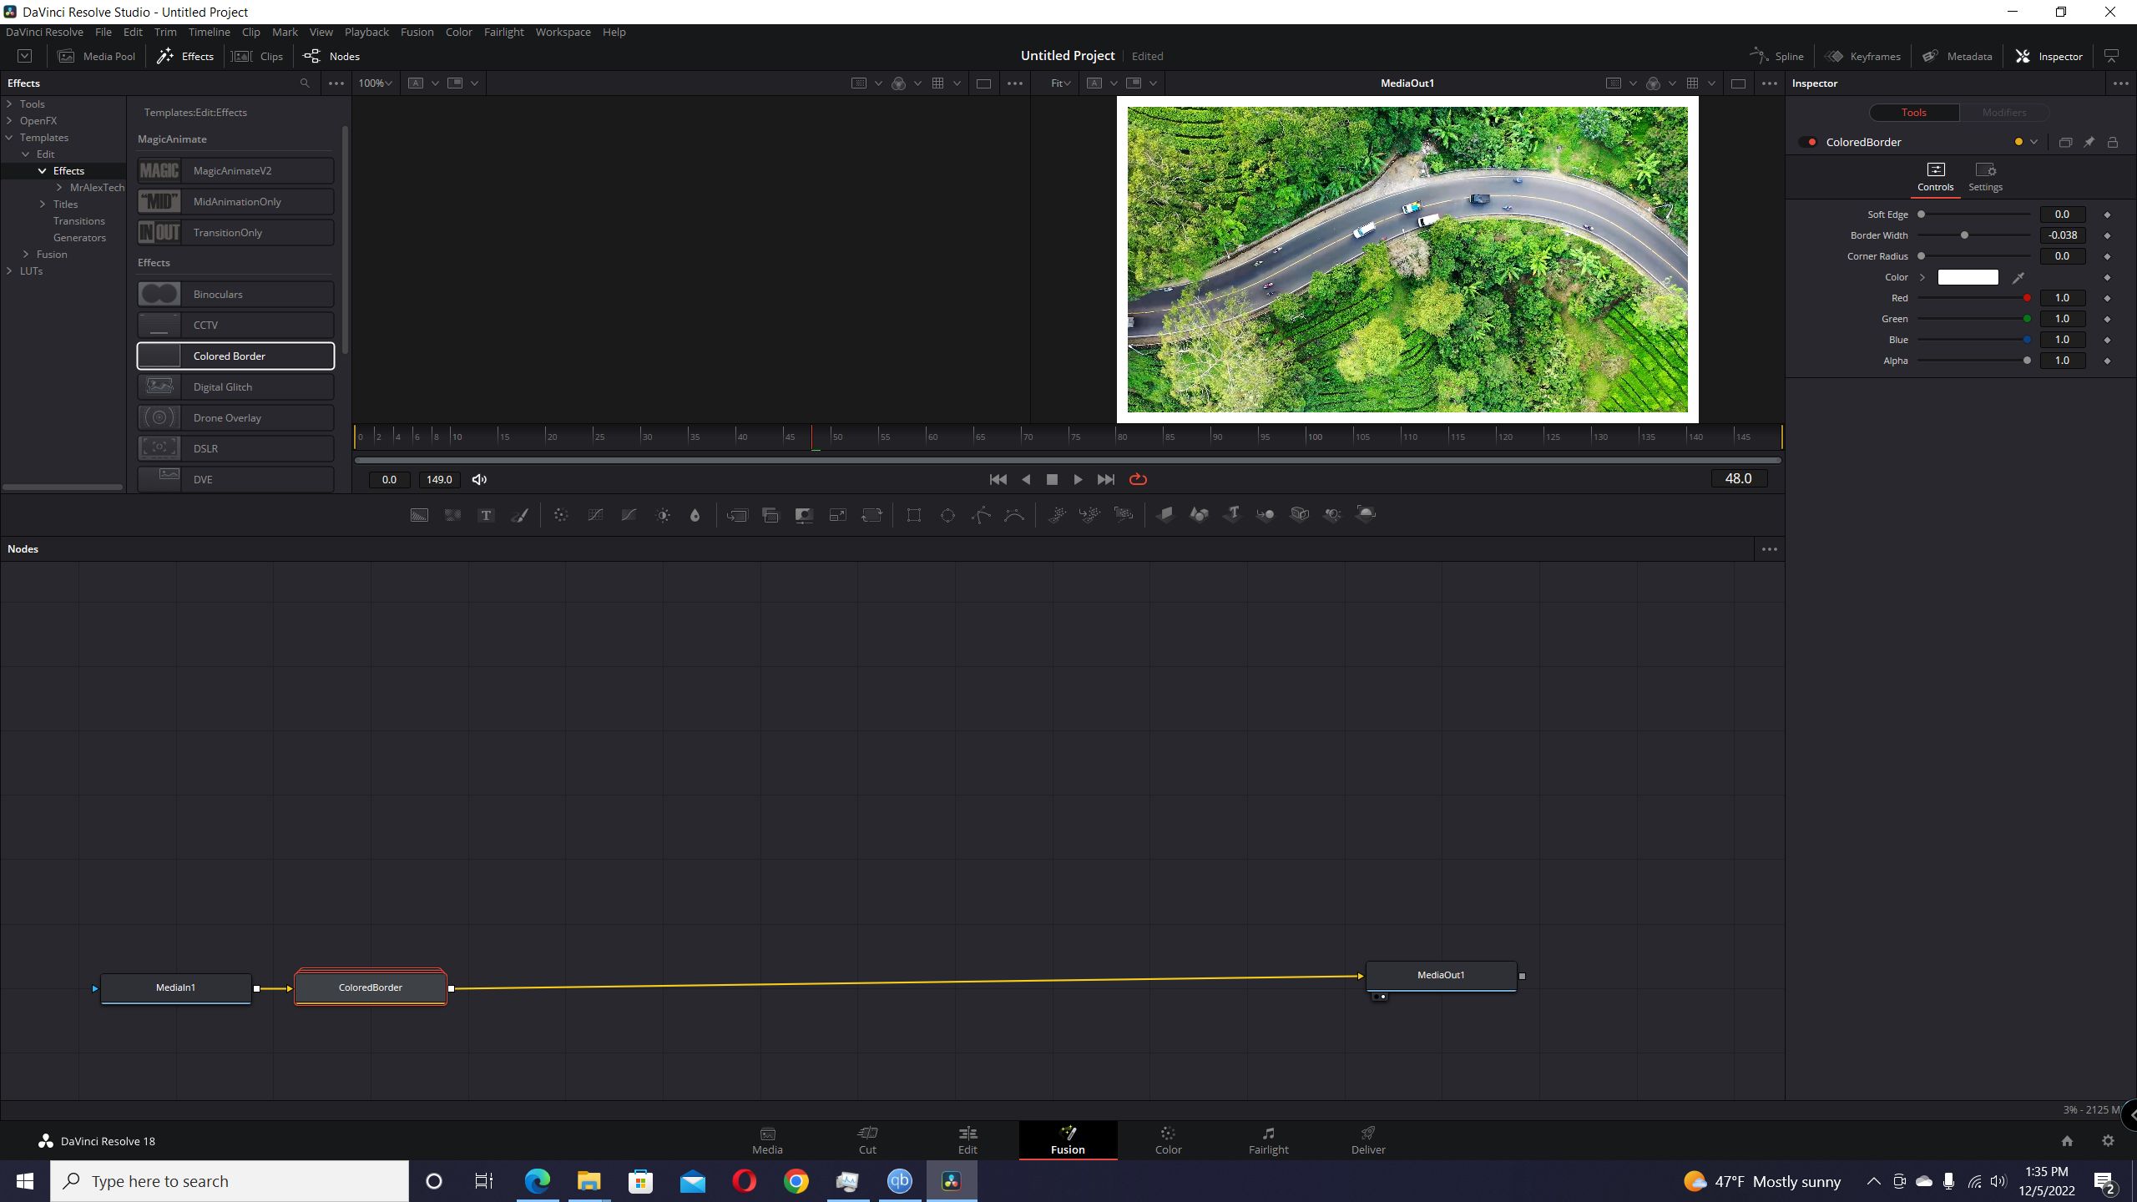Toggle loop playback button

coord(1138,479)
